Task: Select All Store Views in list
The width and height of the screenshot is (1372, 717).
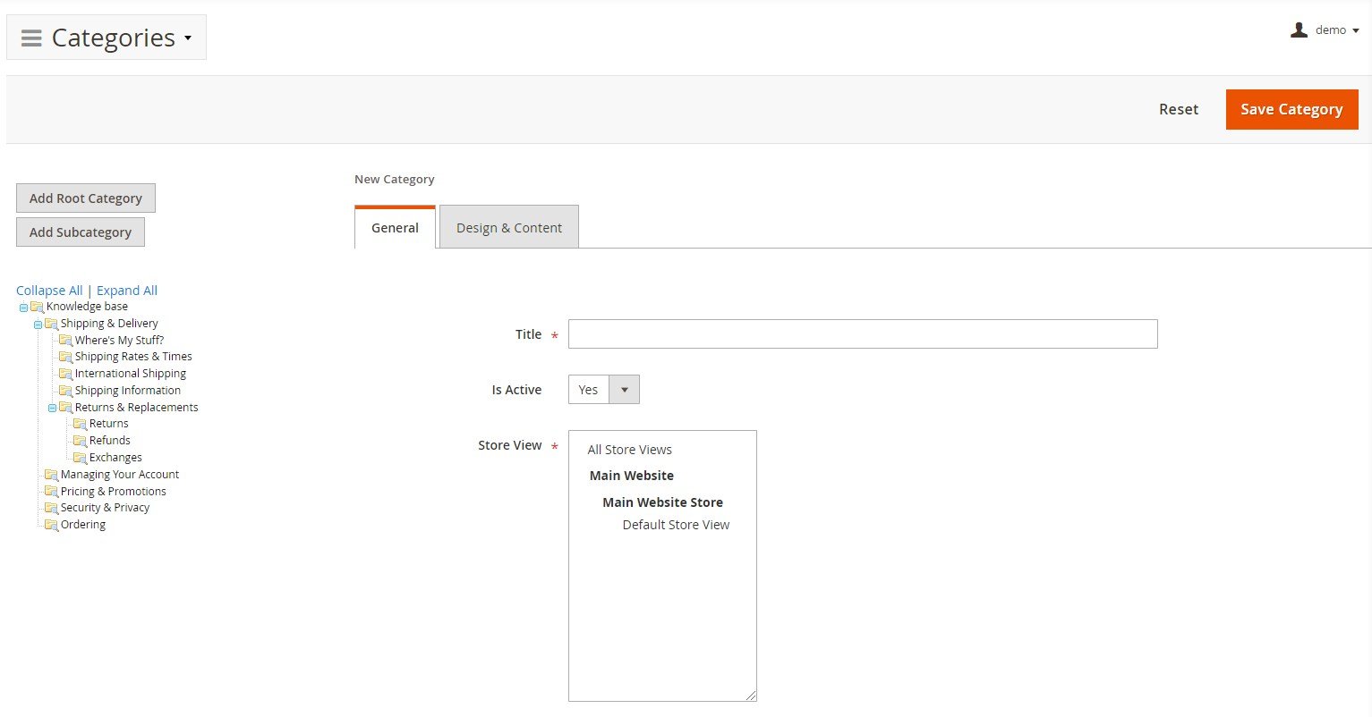Action: [630, 450]
